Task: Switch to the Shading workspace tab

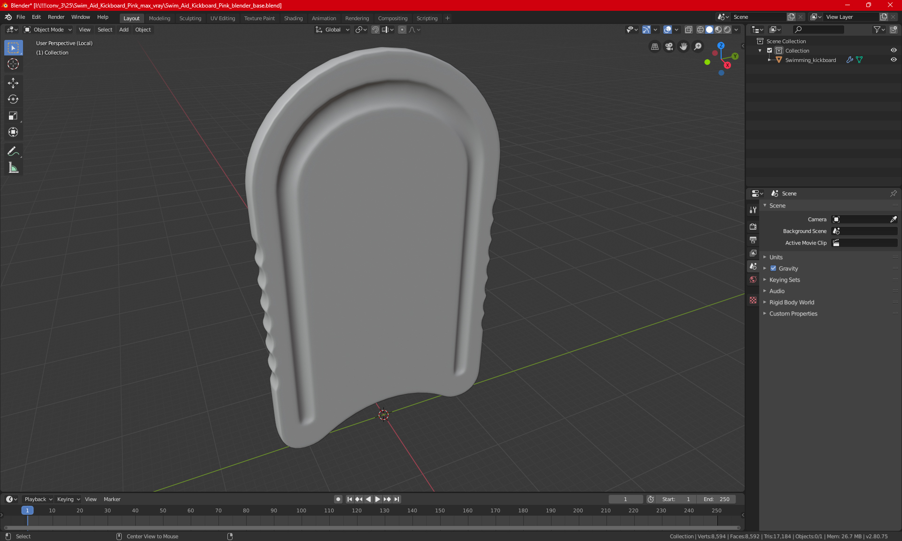Action: click(x=293, y=18)
